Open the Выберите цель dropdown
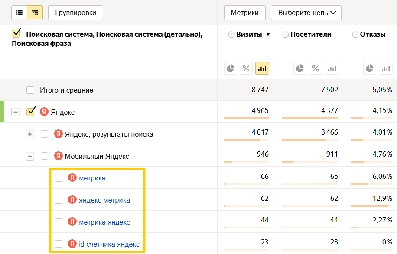 point(306,13)
